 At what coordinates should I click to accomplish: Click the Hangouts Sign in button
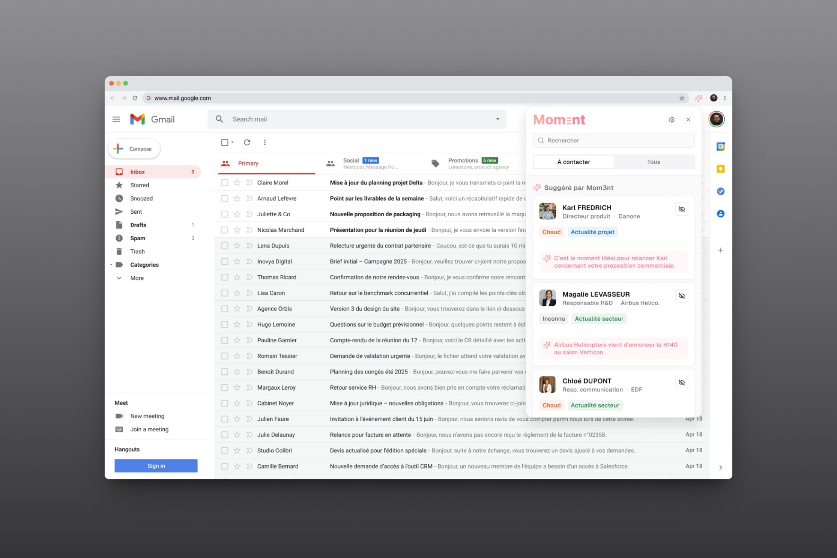(156, 466)
